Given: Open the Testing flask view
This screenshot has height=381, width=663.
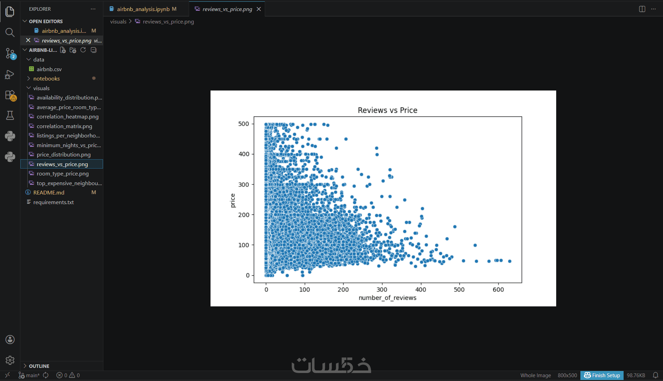Looking at the screenshot, I should pyautogui.click(x=10, y=115).
